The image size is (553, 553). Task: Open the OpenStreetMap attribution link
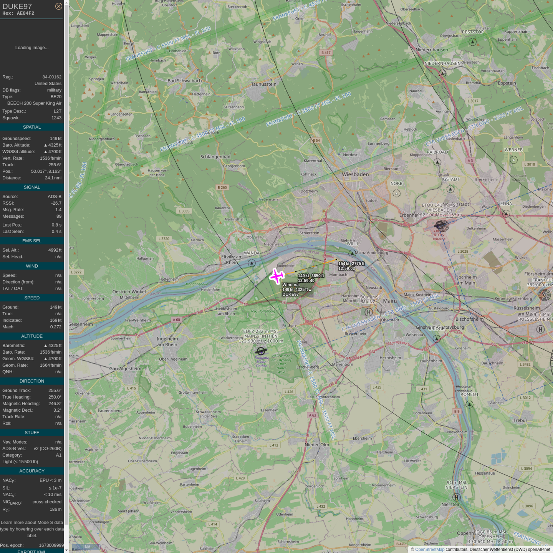point(429,550)
